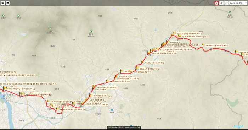Click the 139.88 gas station waypoint label

tap(66, 102)
